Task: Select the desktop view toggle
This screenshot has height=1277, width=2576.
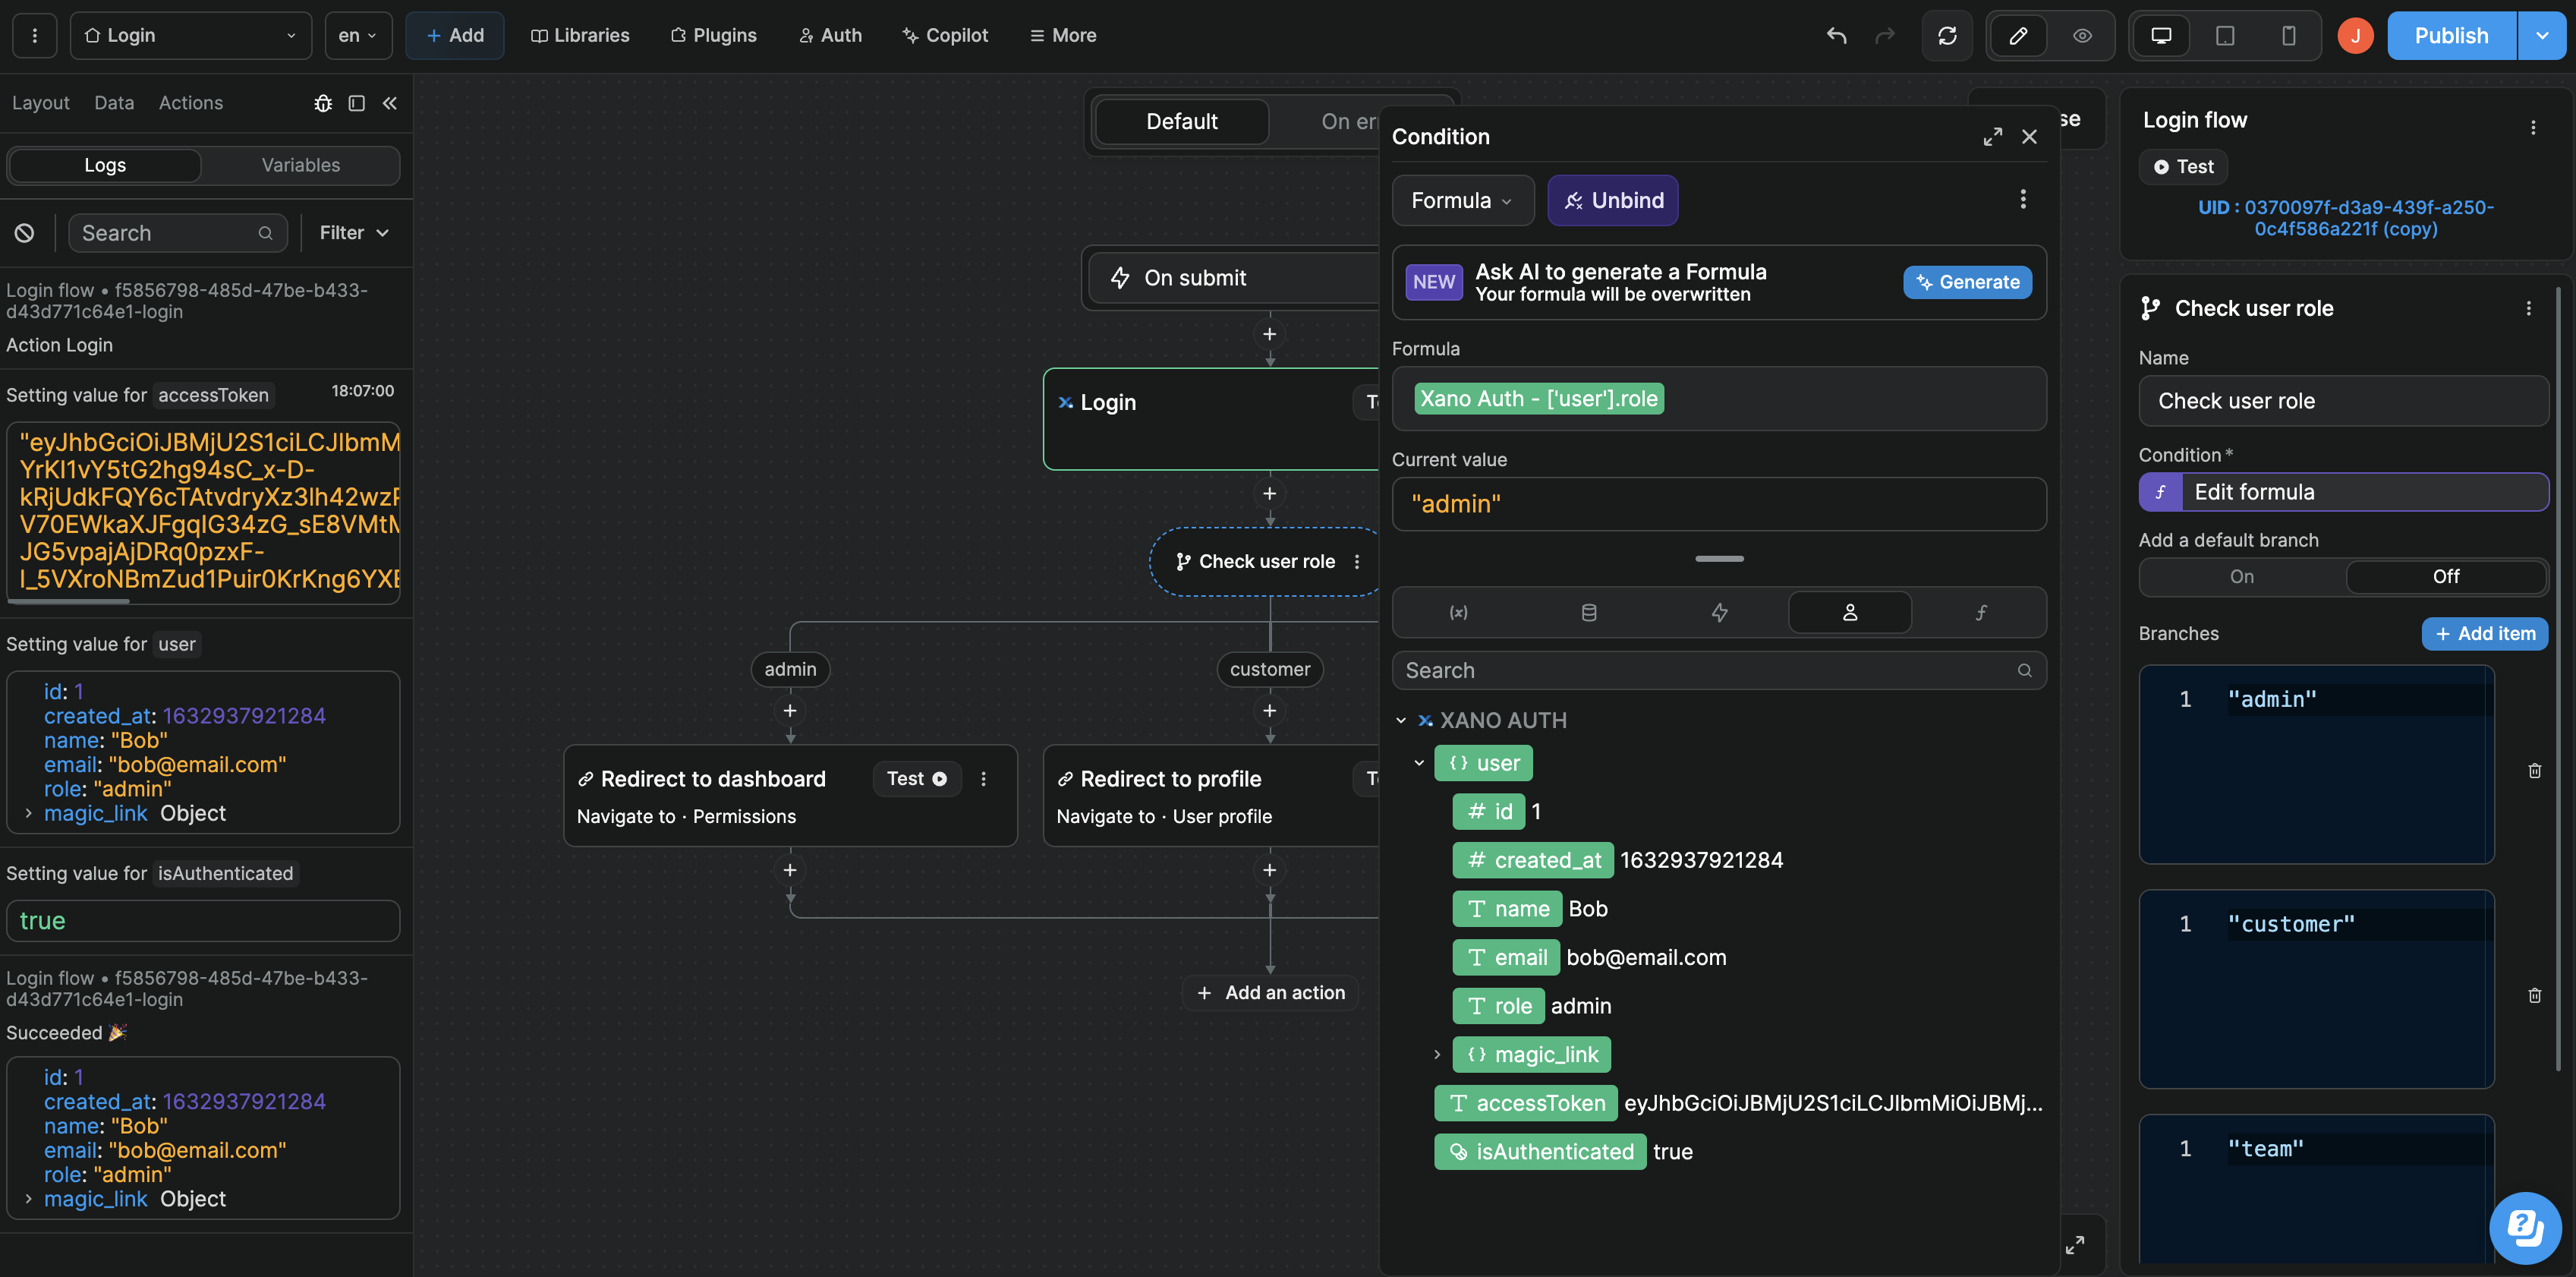Action: pyautogui.click(x=2161, y=35)
